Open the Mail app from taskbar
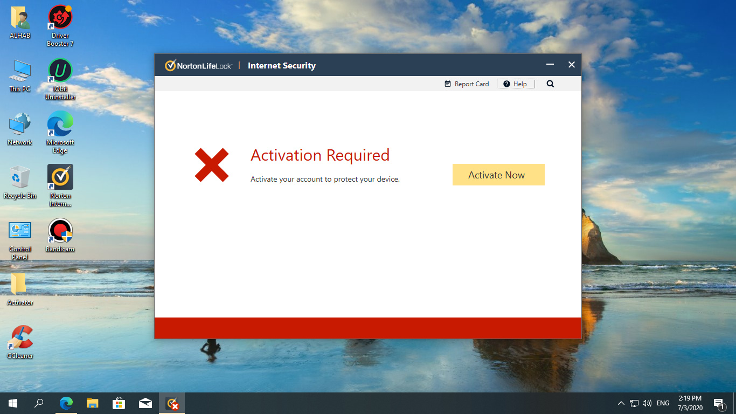Screen dimensions: 736x414 tap(145, 403)
